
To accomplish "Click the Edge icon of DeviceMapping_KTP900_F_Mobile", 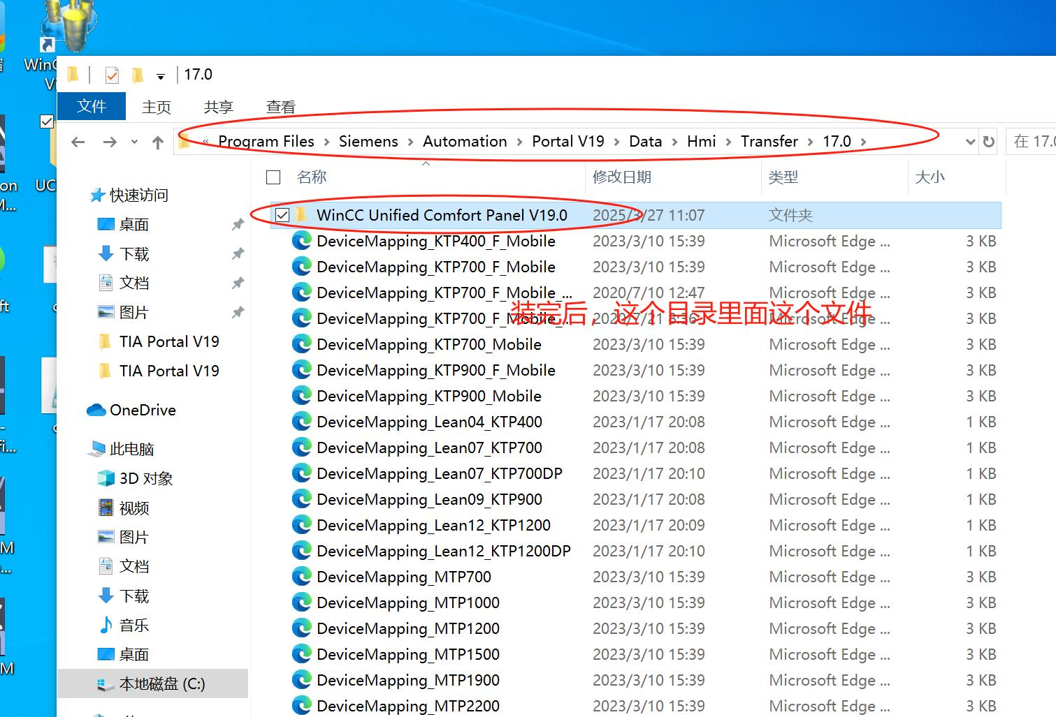I will (x=302, y=371).
